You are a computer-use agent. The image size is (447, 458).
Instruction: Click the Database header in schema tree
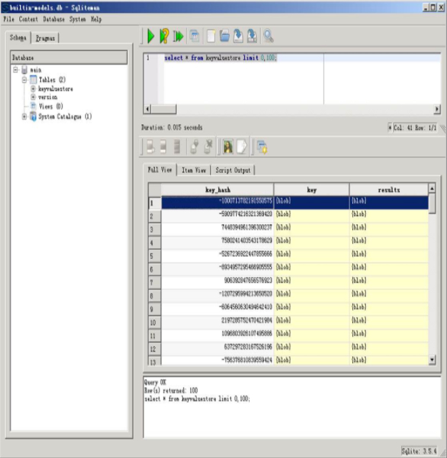69,57
